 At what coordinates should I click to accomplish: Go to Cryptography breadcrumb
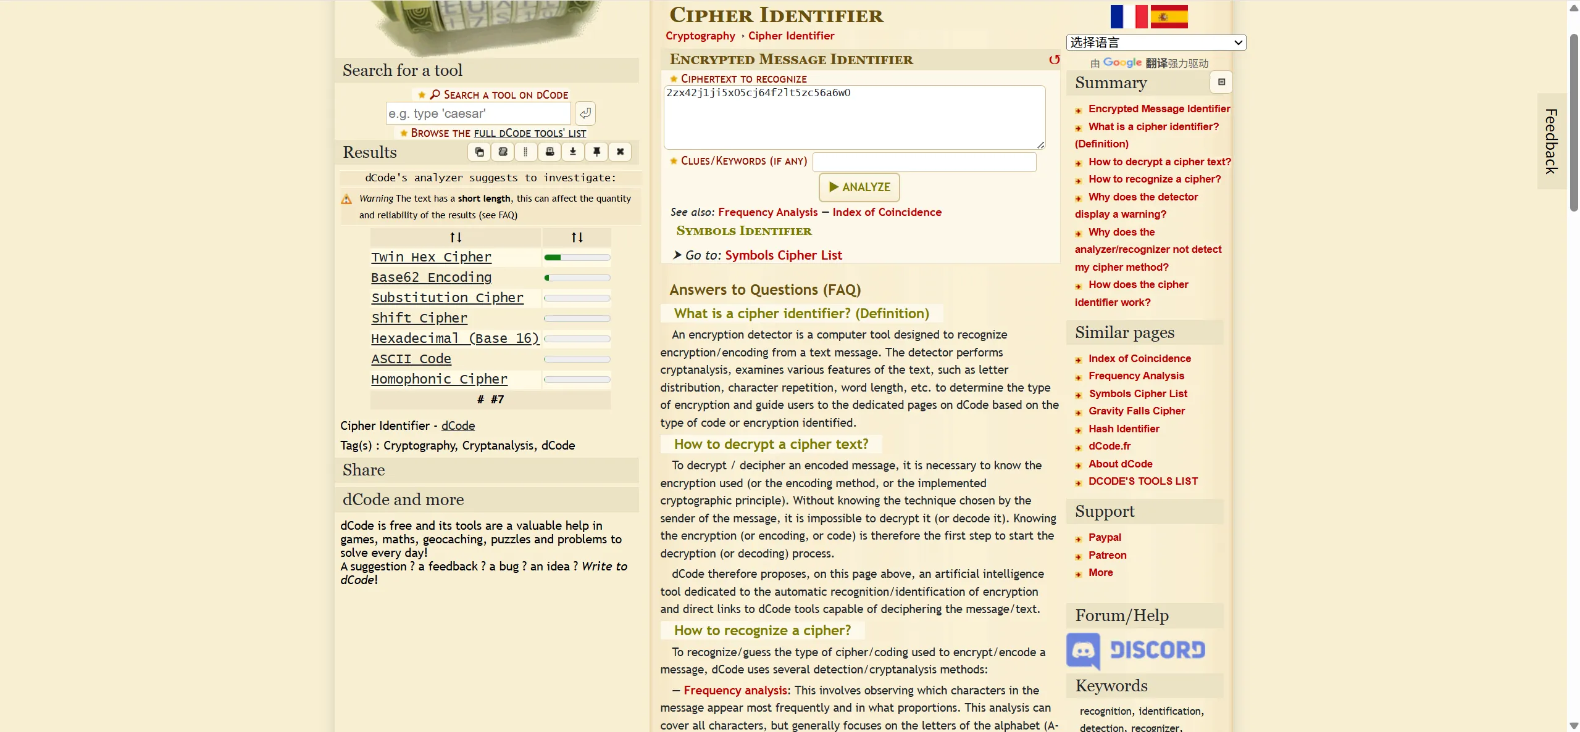point(700,36)
